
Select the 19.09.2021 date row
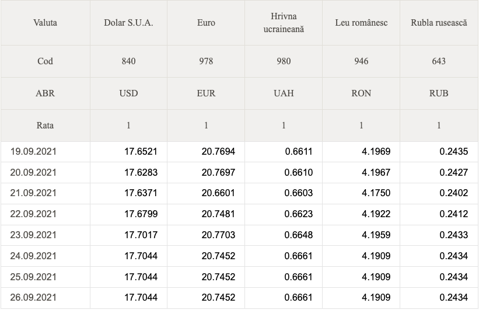[x=239, y=152]
